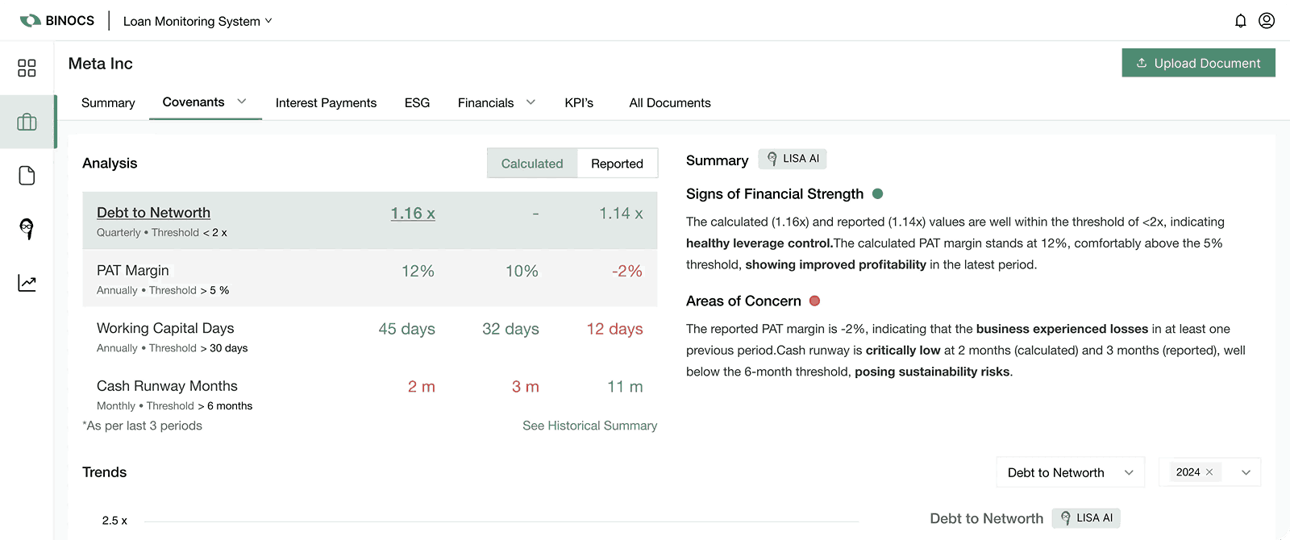Click the red Areas of Concern dot
The height and width of the screenshot is (540, 1290).
point(814,301)
